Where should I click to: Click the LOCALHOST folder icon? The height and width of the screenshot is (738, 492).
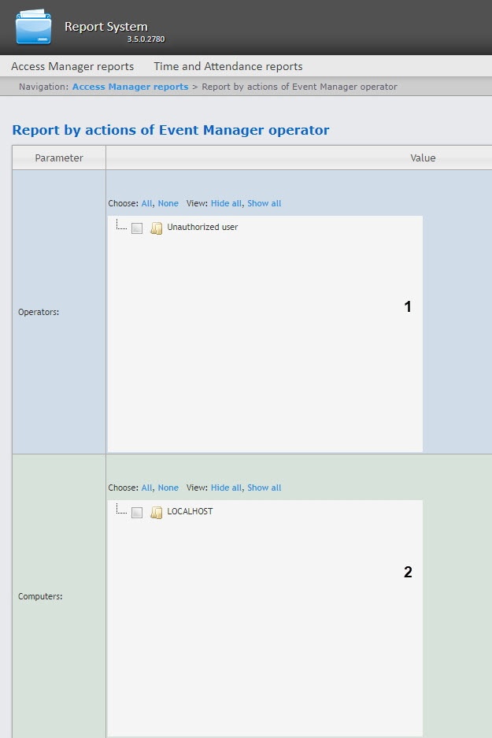click(156, 513)
